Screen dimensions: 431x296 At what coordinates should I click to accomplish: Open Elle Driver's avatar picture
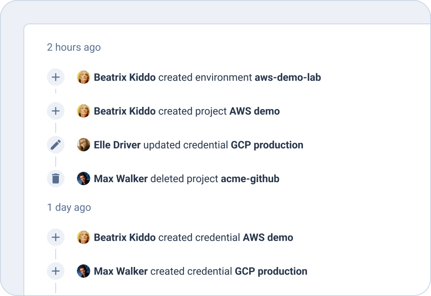tap(83, 145)
